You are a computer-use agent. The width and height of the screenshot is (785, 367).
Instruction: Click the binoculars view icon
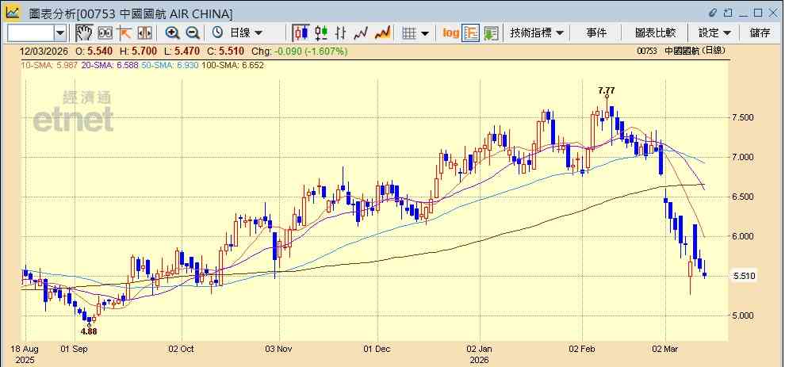105,33
